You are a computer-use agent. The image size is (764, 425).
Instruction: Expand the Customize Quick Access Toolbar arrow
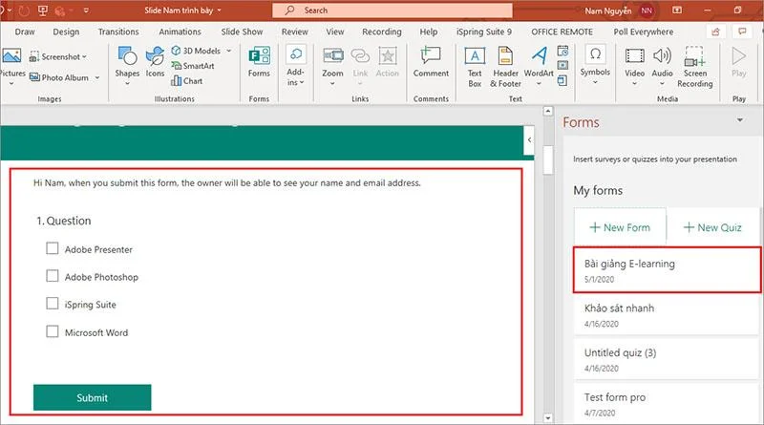(86, 10)
